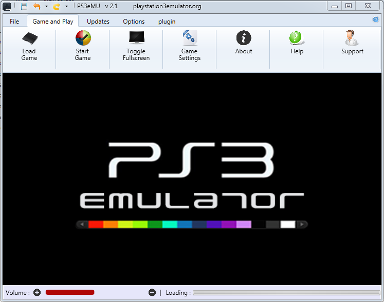Decrease volume with the minus icon
This screenshot has height=302, width=384.
[152, 292]
